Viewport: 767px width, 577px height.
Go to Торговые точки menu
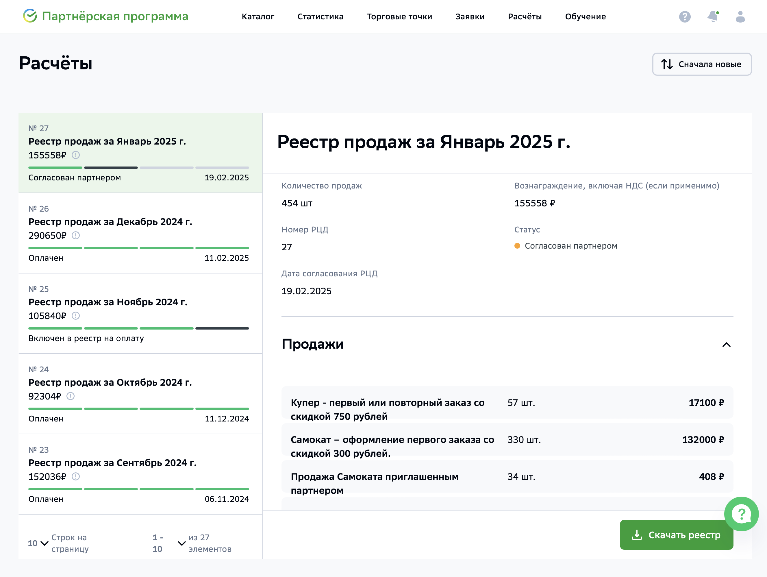tap(399, 17)
